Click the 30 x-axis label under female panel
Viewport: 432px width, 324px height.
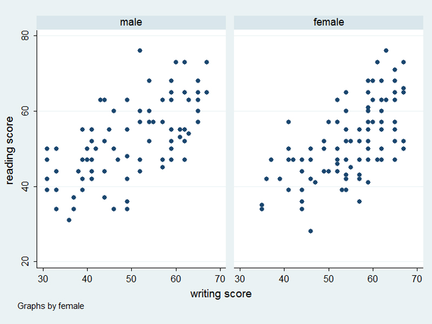pyautogui.click(x=239, y=279)
